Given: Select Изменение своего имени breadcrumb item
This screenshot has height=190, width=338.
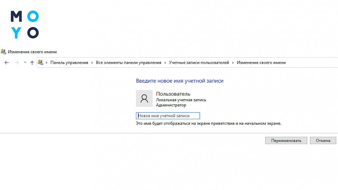Looking at the screenshot, I should click(x=261, y=63).
